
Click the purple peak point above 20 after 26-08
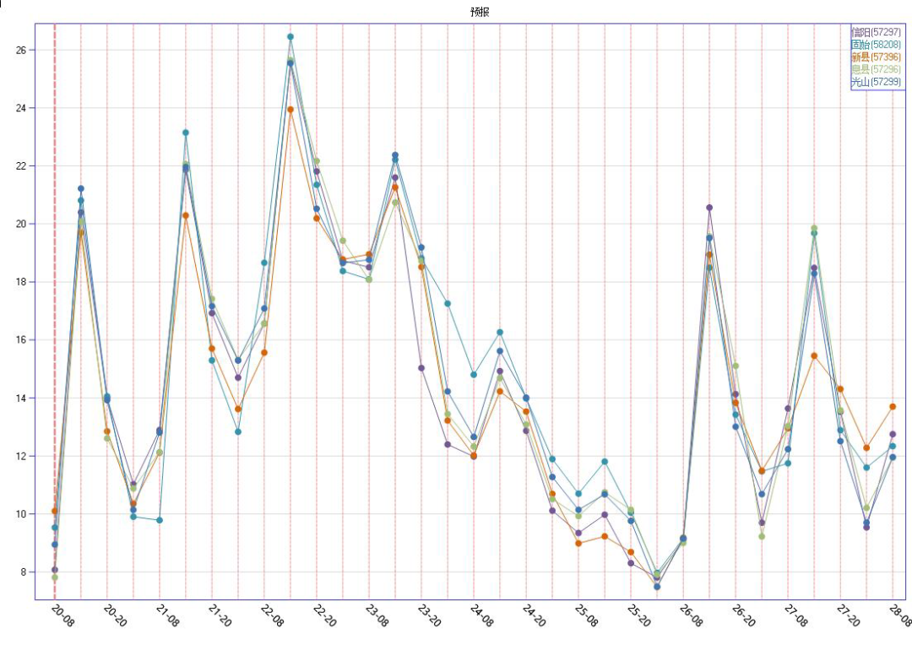pos(709,208)
